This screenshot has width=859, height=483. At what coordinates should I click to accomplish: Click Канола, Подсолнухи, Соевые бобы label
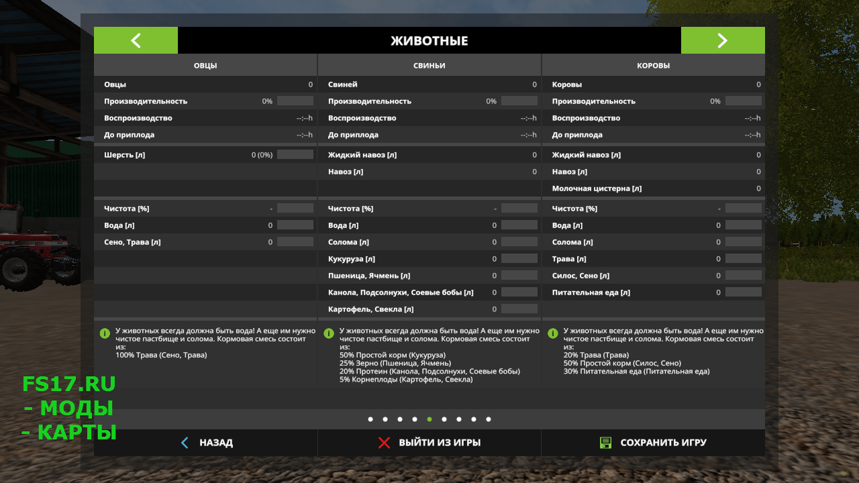pos(401,292)
